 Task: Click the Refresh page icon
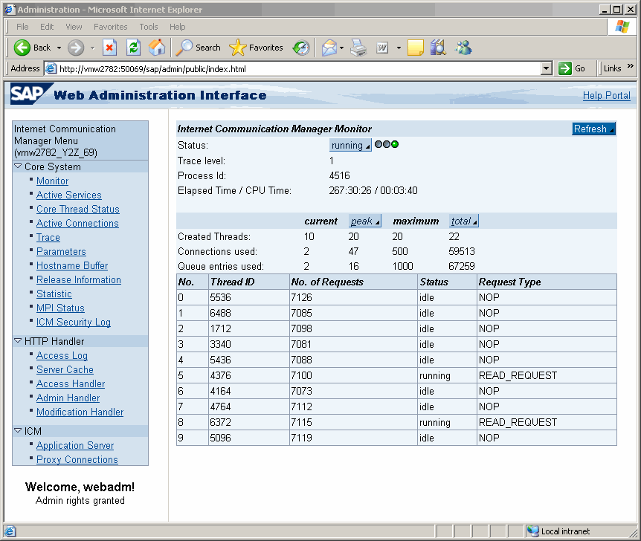(x=133, y=48)
